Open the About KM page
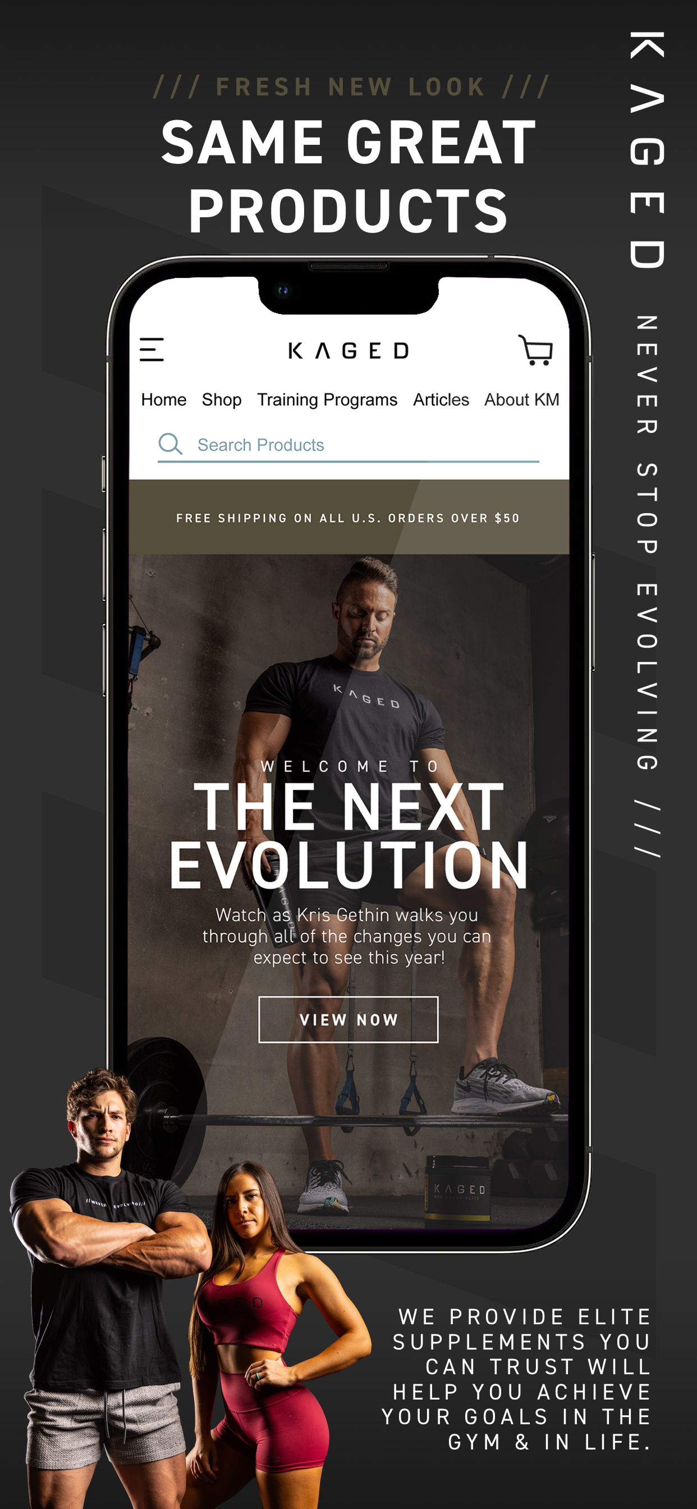 [x=521, y=400]
